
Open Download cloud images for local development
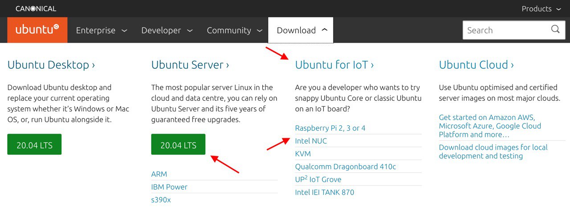tap(493, 151)
